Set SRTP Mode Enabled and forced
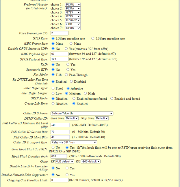This screenshot has height=187, width=180. click(x=112, y=99)
